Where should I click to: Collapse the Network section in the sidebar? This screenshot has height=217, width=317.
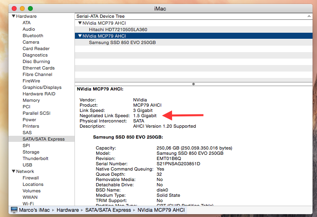pos(13,171)
